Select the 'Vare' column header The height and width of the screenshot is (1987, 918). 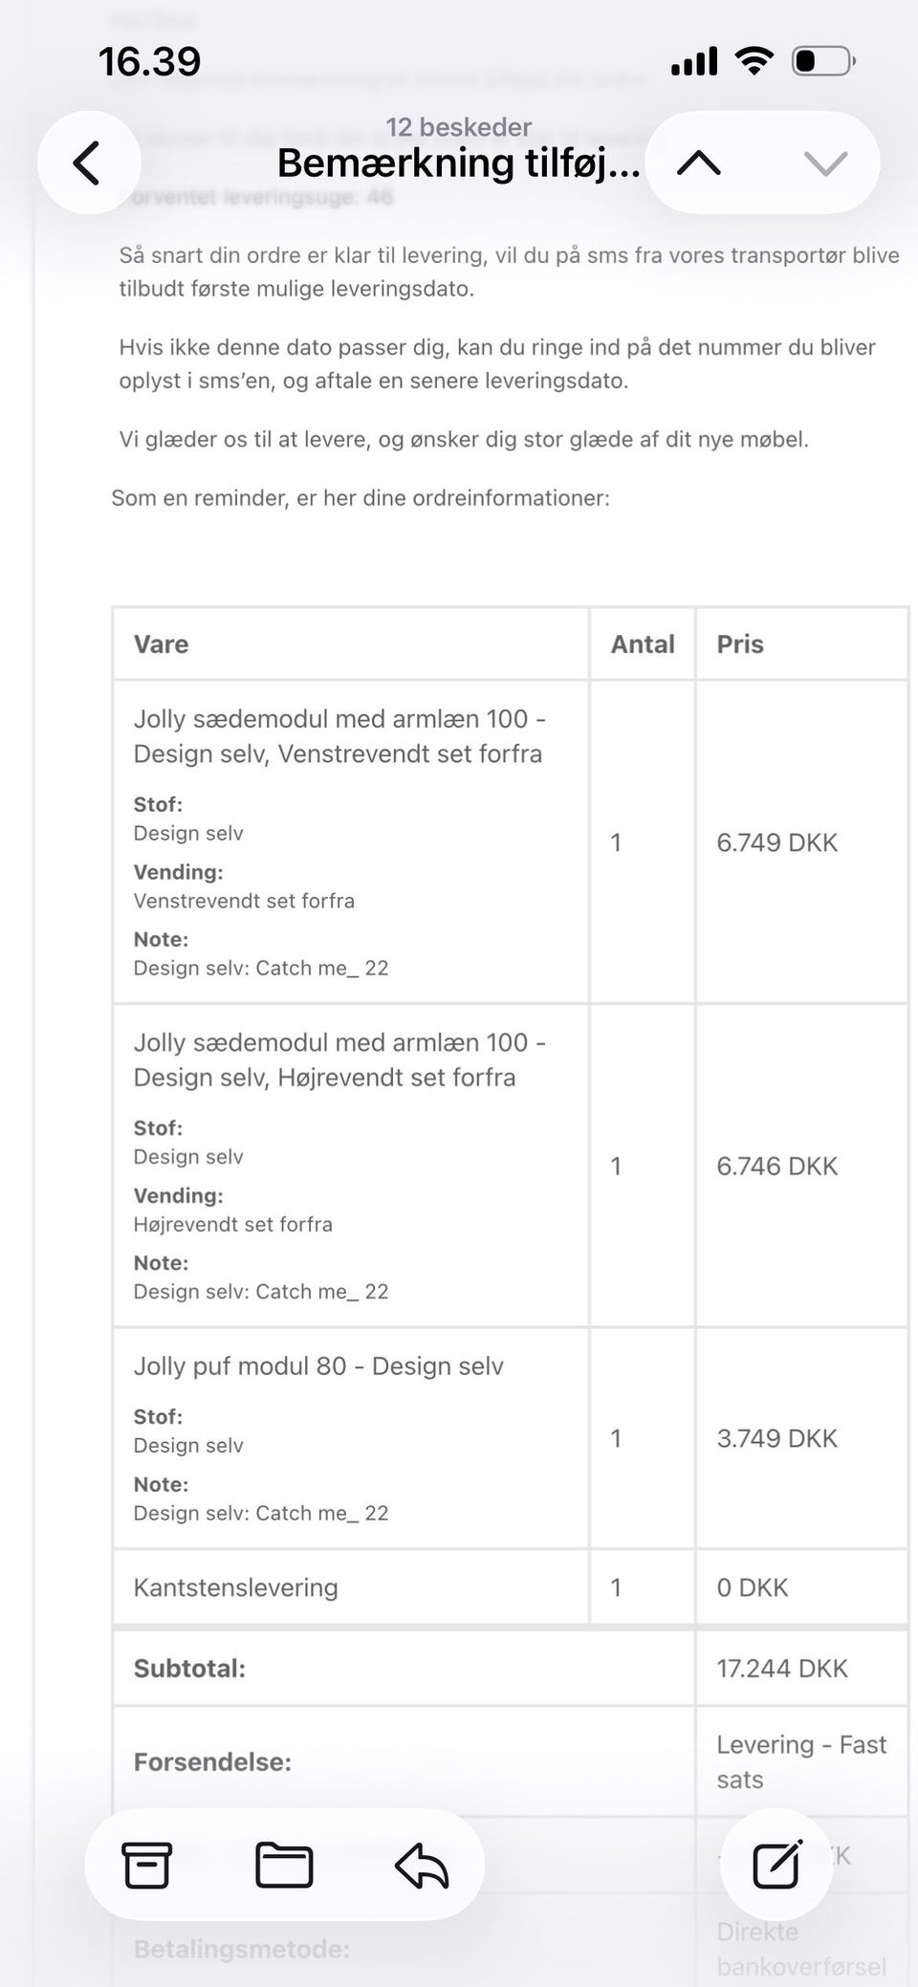161,644
